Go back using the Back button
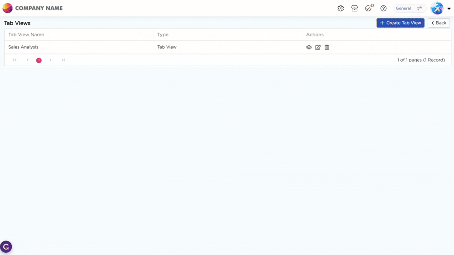The width and height of the screenshot is (454, 255). tap(439, 23)
